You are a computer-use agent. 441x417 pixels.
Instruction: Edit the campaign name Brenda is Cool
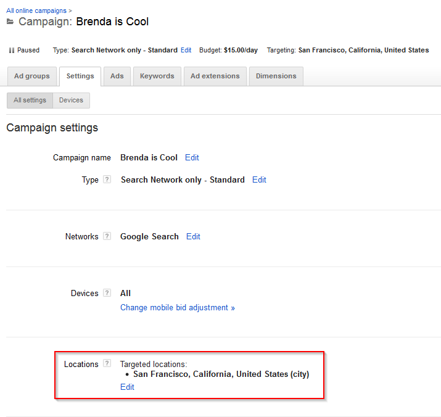coord(192,157)
